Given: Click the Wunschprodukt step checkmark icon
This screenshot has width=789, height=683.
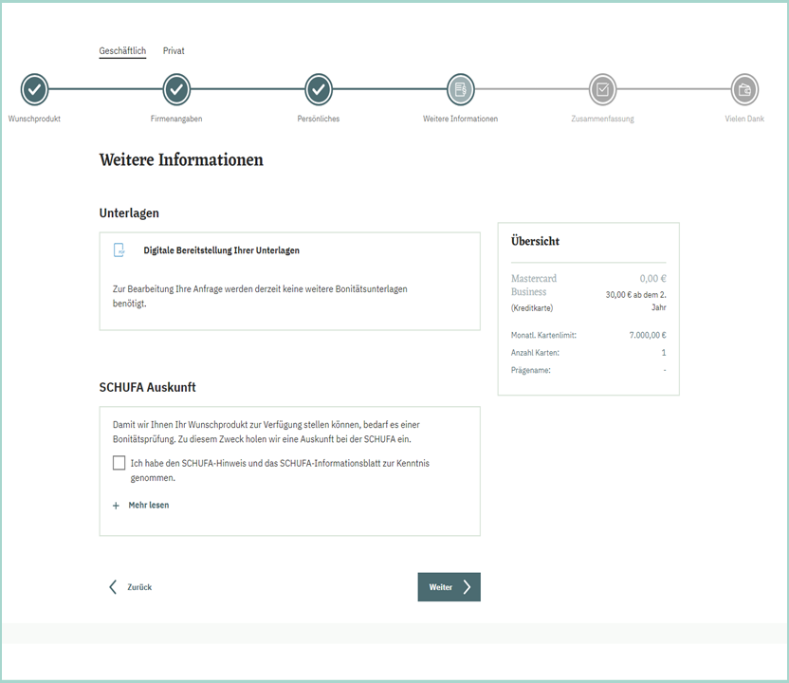Looking at the screenshot, I should point(34,90).
